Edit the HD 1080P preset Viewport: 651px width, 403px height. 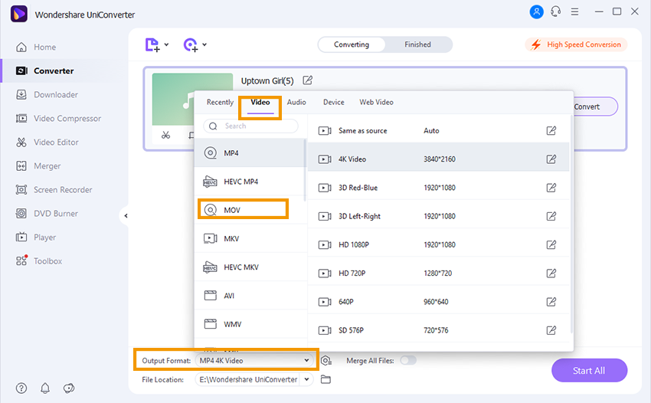[x=551, y=244]
